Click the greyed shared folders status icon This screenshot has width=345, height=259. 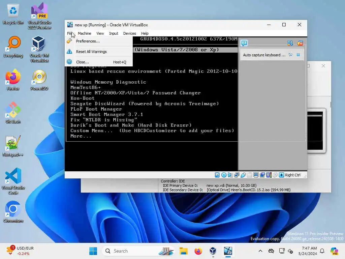250,175
